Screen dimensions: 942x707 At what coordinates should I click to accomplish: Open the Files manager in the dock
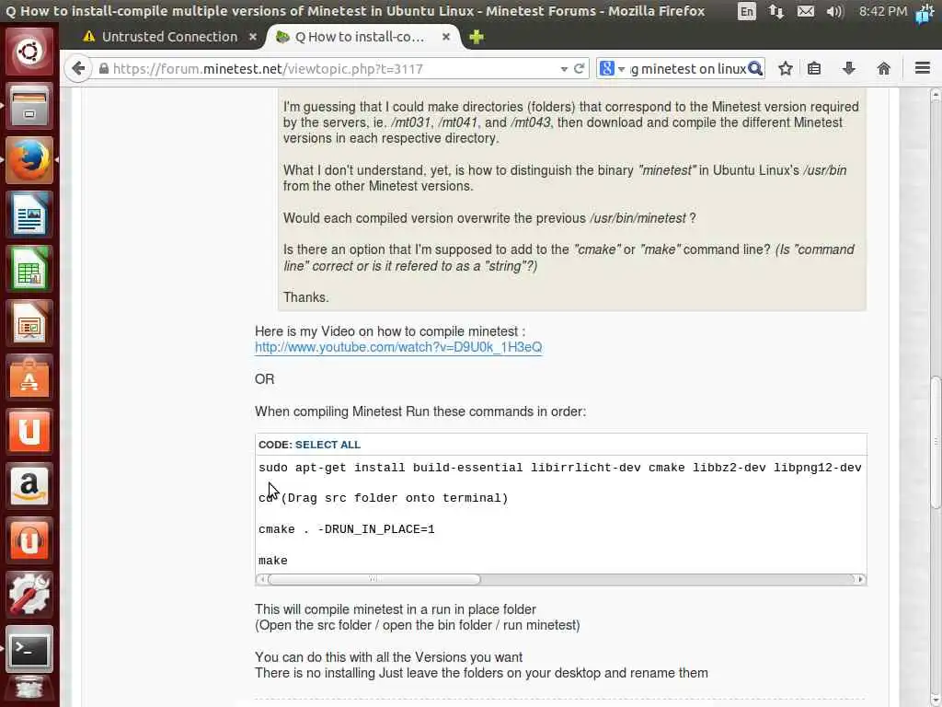[29, 106]
